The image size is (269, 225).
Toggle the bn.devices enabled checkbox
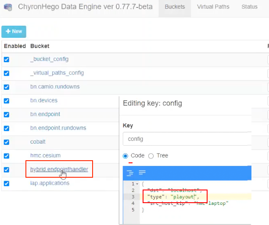point(7,101)
